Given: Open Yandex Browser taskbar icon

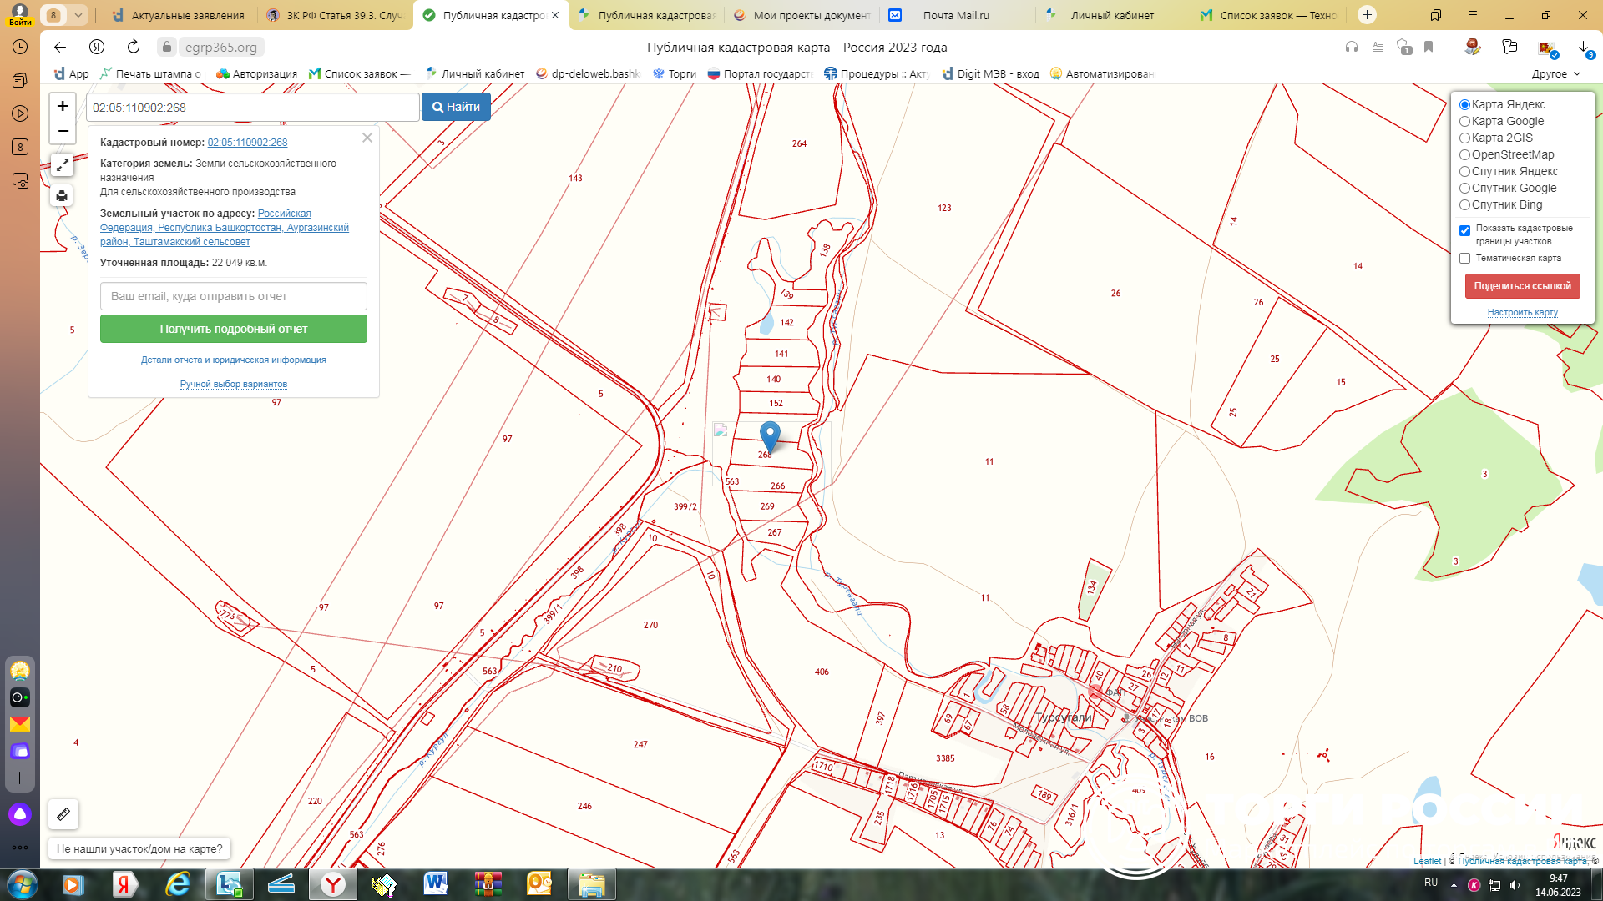Looking at the screenshot, I should [x=332, y=884].
